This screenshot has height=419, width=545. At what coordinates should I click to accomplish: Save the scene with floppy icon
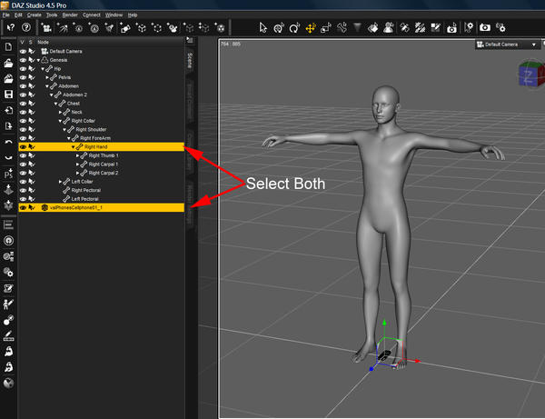click(x=8, y=95)
